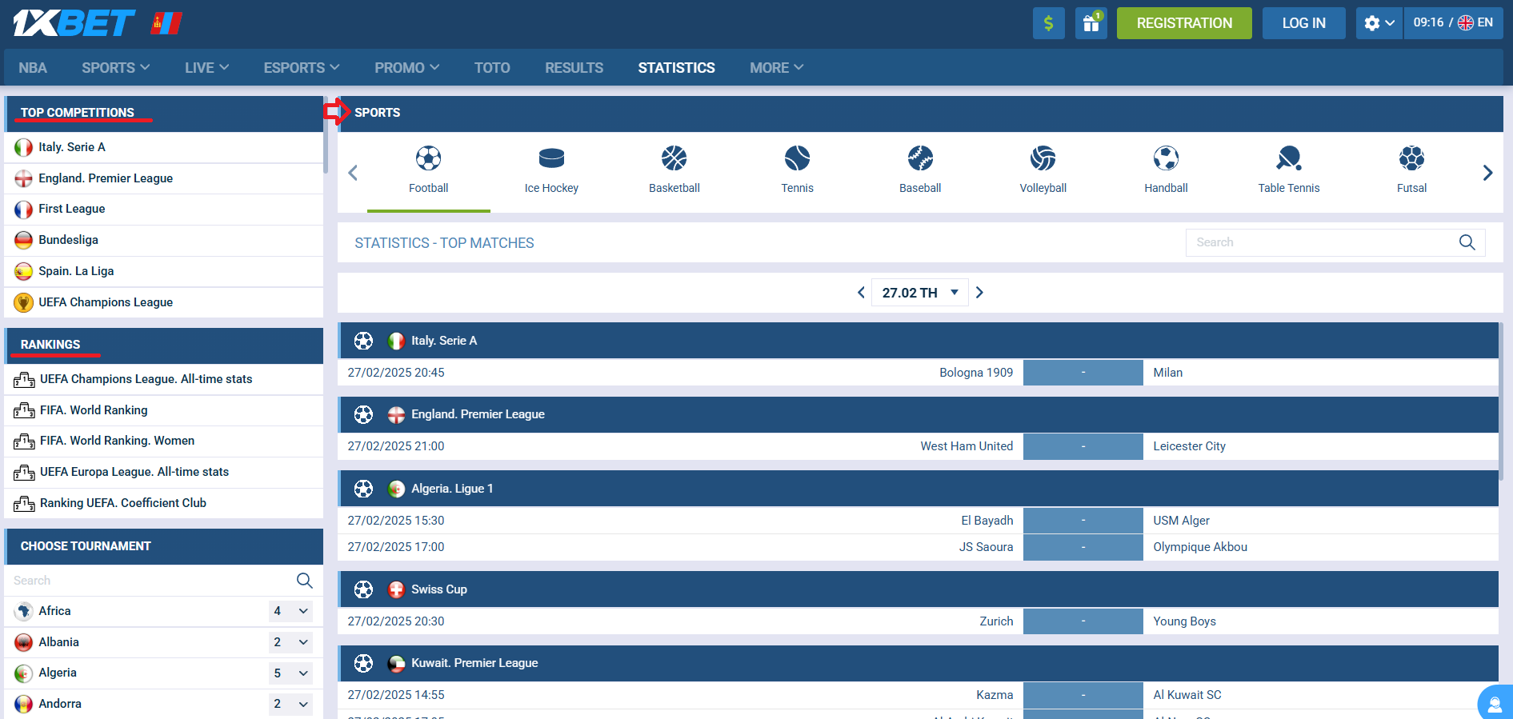
Task: Open the Swiss Cup league header
Action: pyautogui.click(x=918, y=589)
